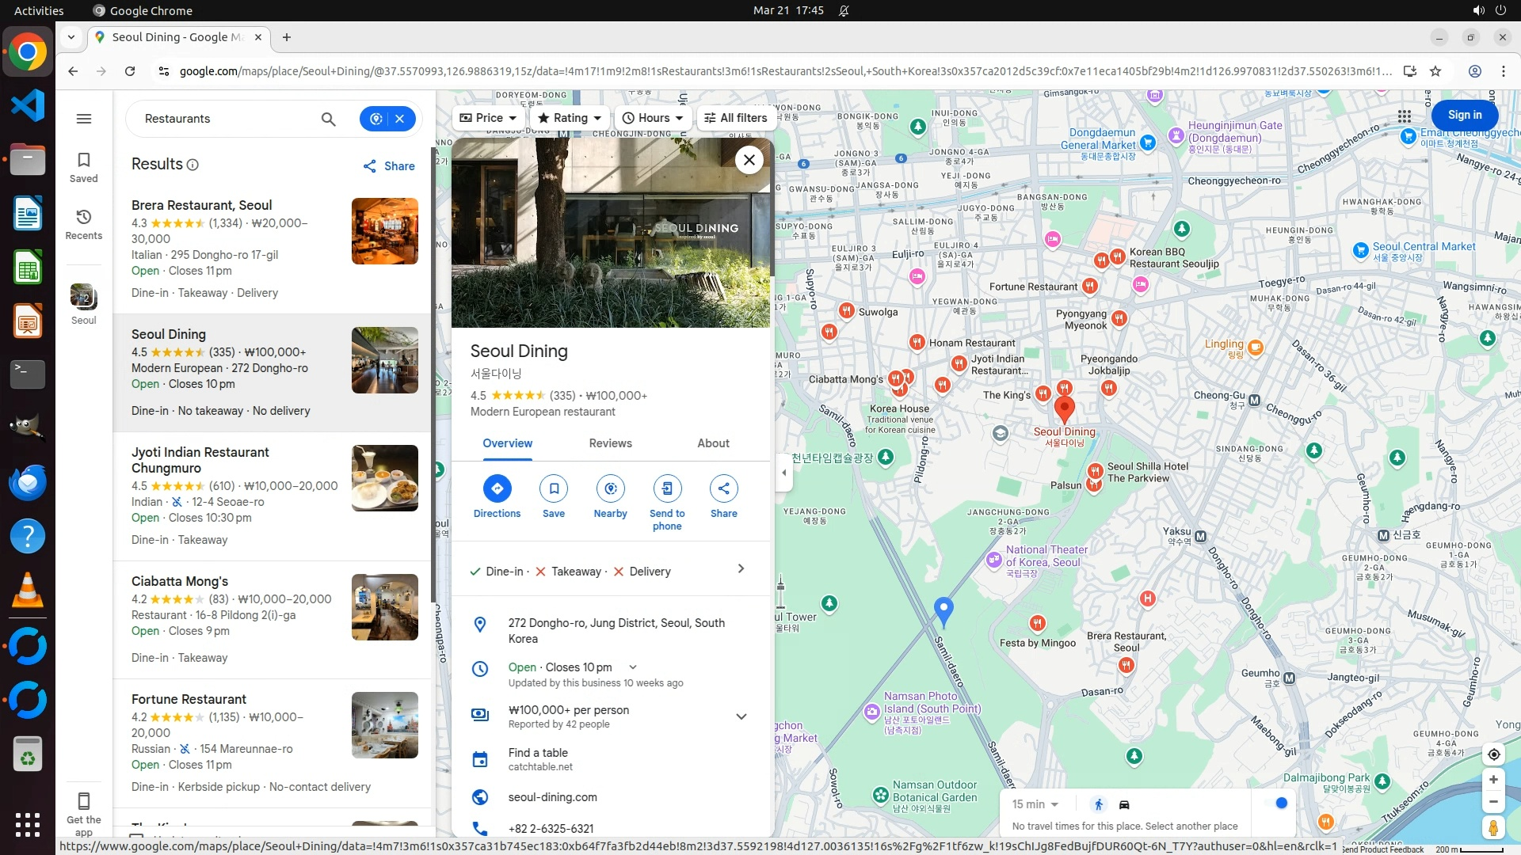Click the map zoom in plus button
The height and width of the screenshot is (855, 1521).
(x=1493, y=779)
